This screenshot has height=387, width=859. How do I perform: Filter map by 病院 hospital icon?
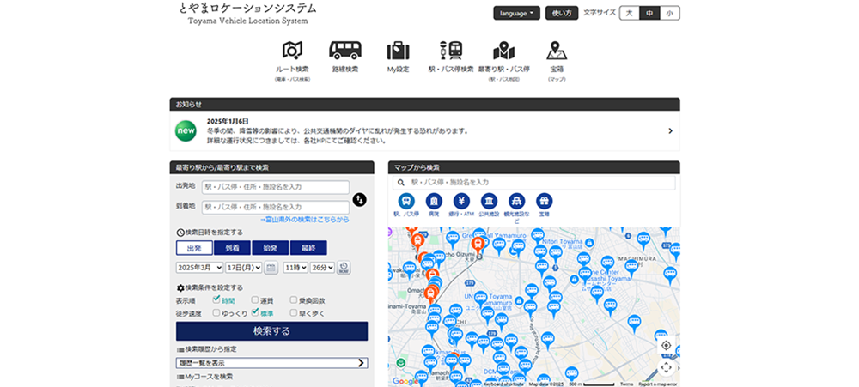434,201
